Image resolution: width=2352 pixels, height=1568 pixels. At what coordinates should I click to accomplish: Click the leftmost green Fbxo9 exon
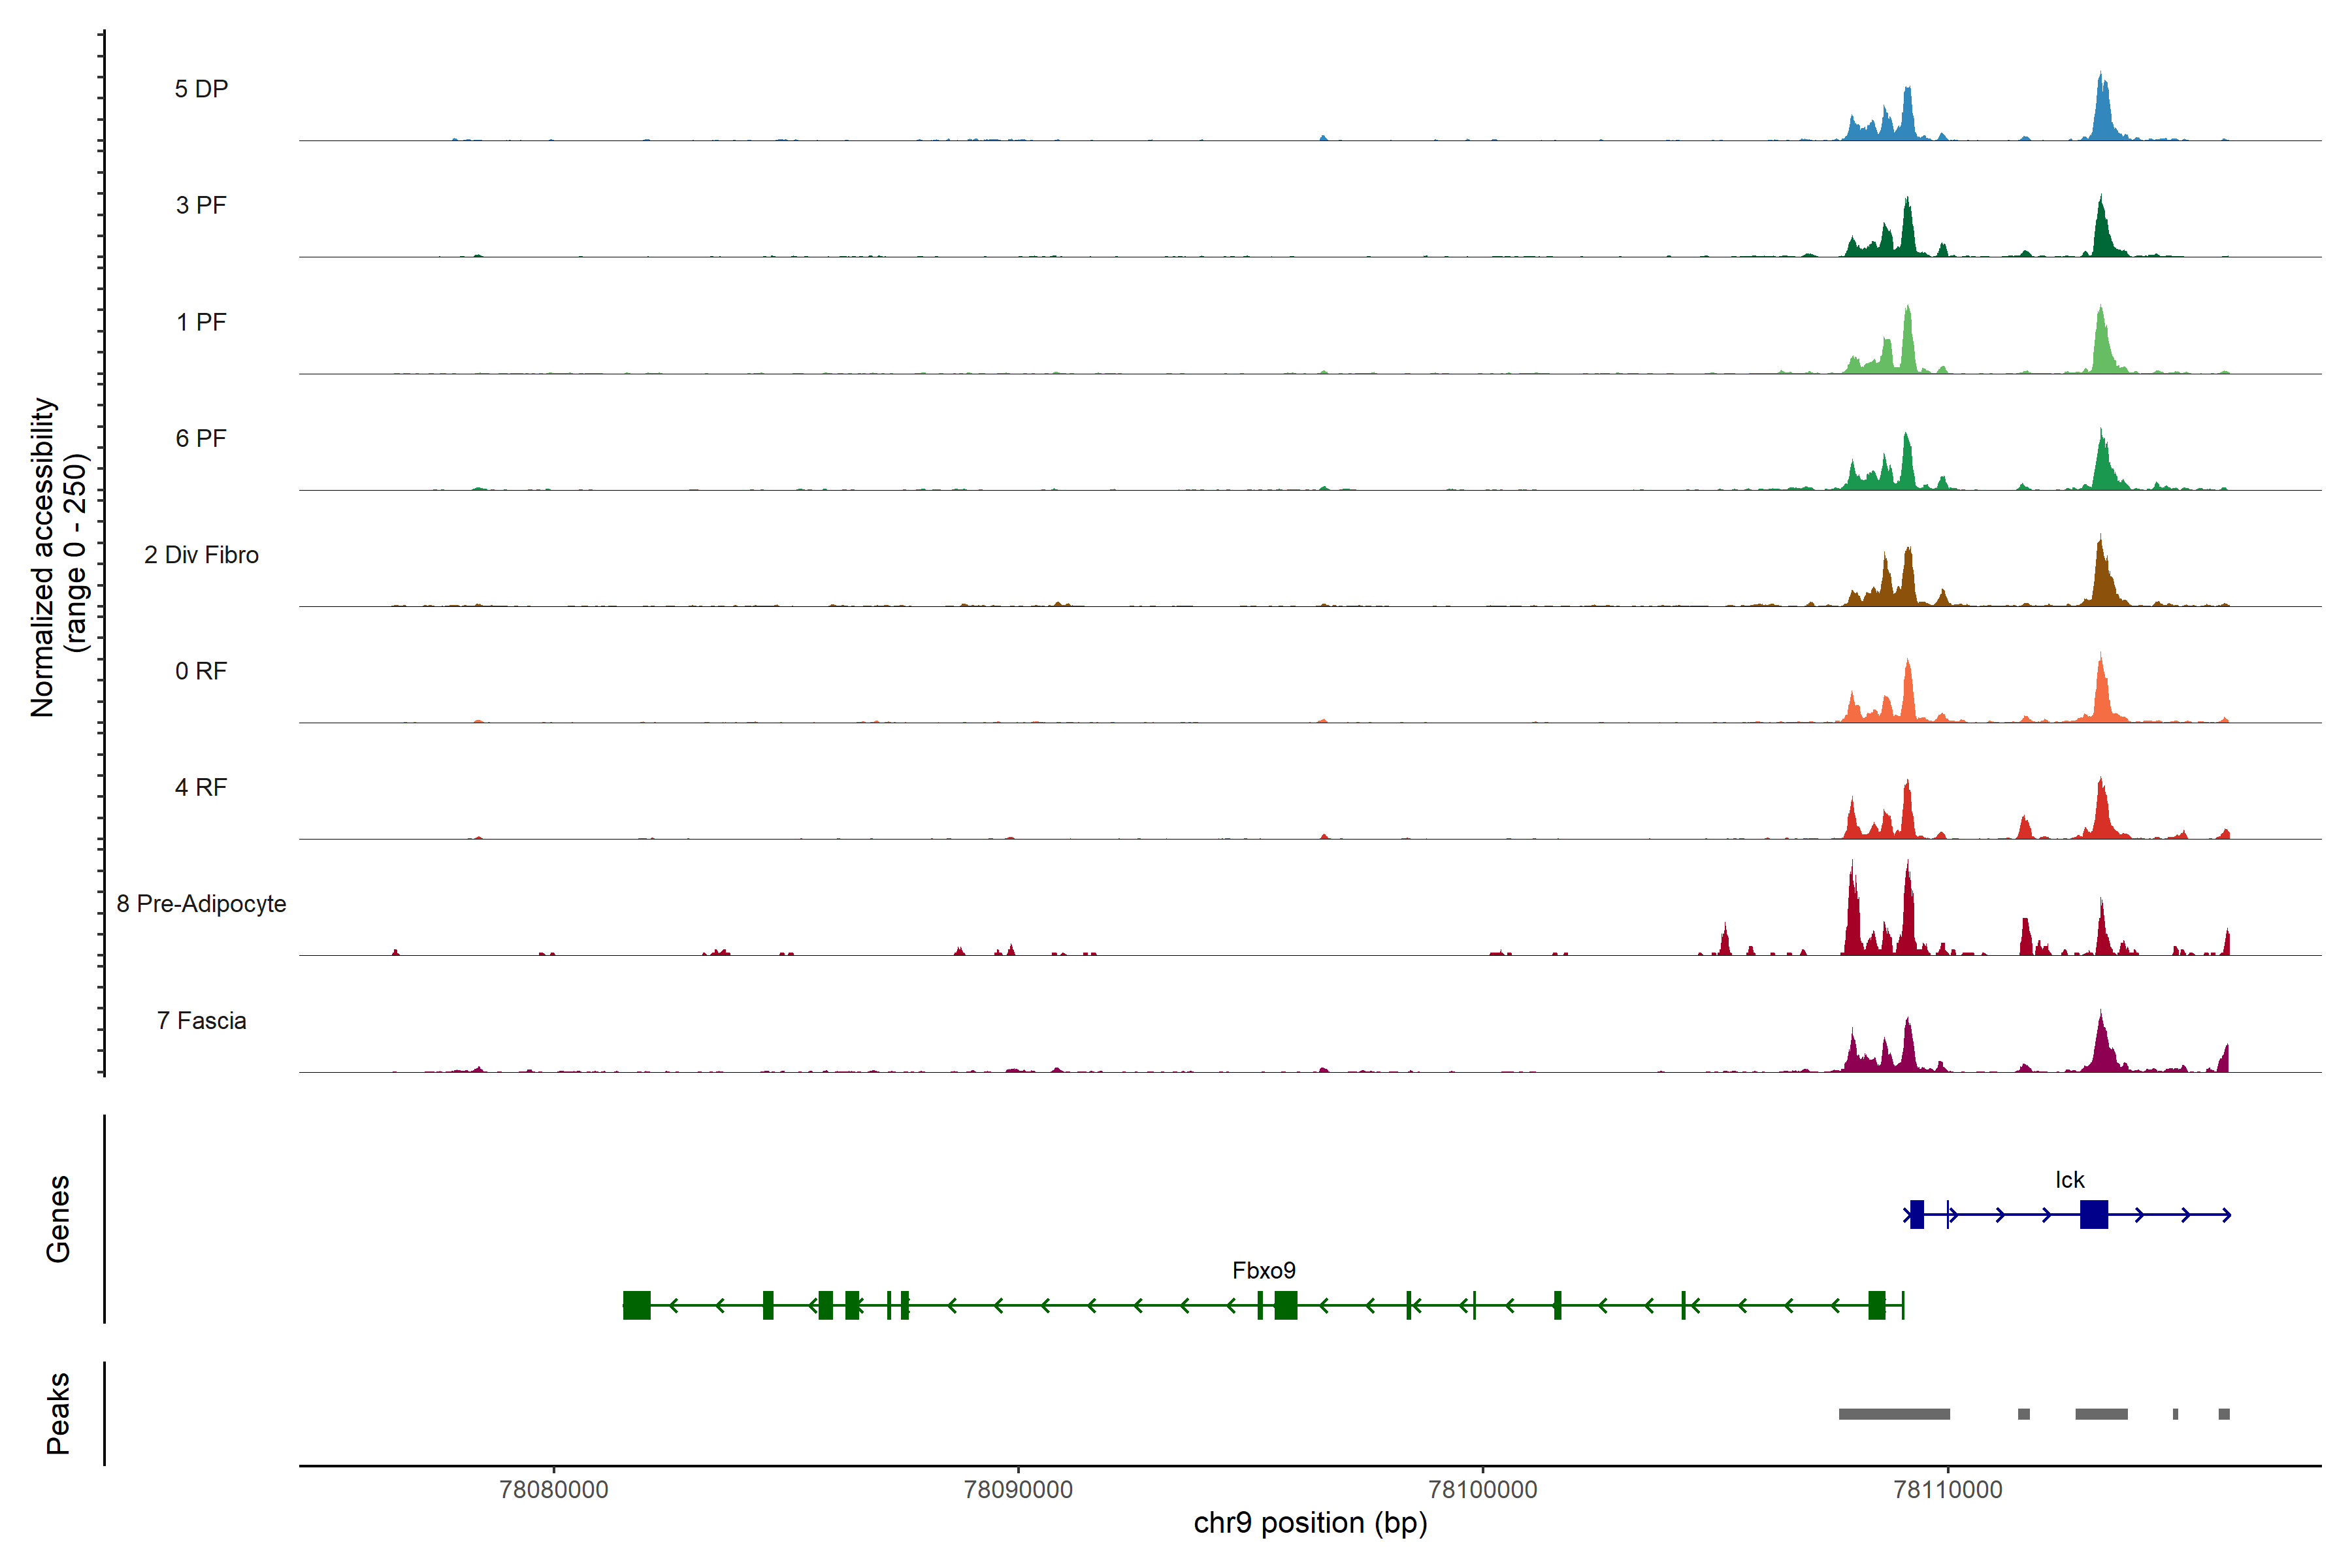point(636,1305)
